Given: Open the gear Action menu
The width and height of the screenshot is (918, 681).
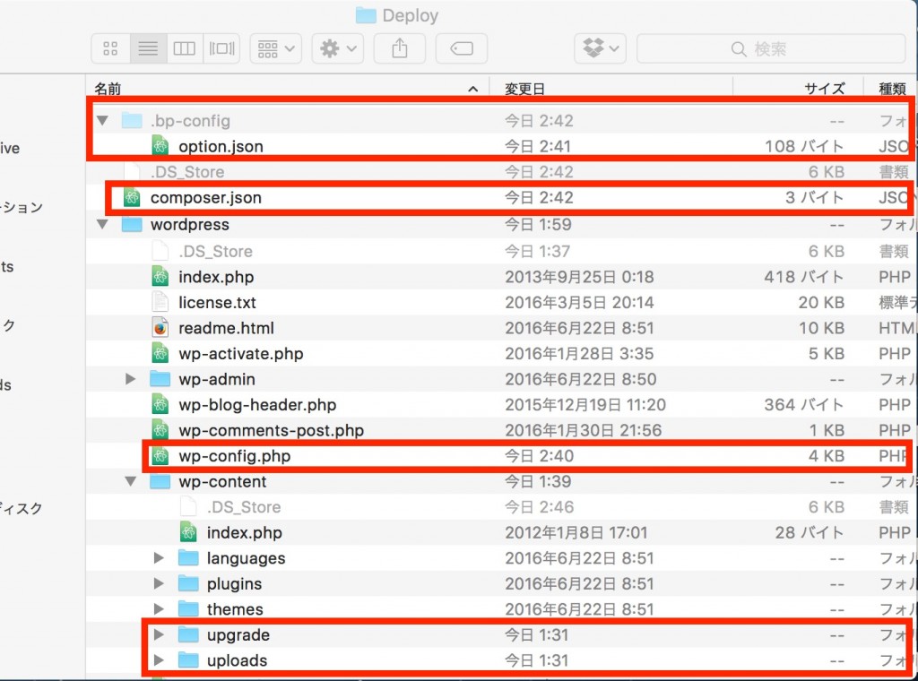Looking at the screenshot, I should pyautogui.click(x=337, y=48).
